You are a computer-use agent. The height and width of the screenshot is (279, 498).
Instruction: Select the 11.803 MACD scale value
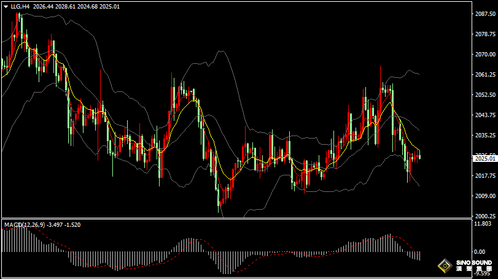(484, 224)
